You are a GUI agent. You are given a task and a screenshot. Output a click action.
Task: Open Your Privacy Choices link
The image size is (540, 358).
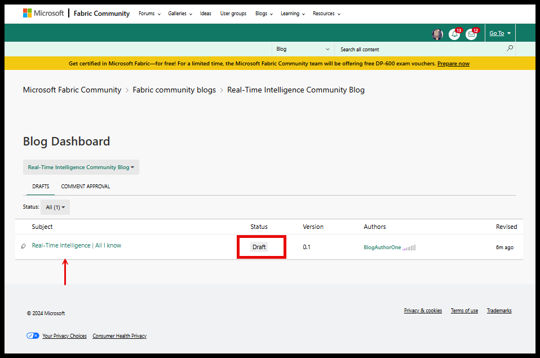(64, 335)
